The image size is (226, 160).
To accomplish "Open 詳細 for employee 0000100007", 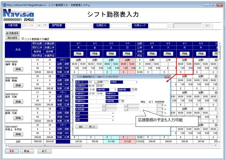I will [18, 134].
